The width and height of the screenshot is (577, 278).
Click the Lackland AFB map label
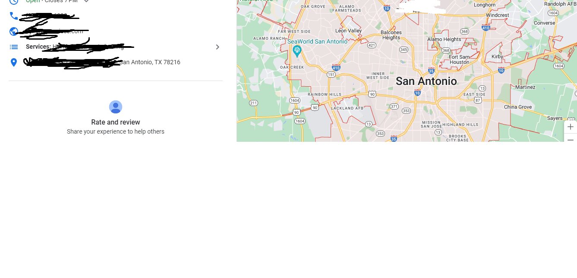pos(347,108)
